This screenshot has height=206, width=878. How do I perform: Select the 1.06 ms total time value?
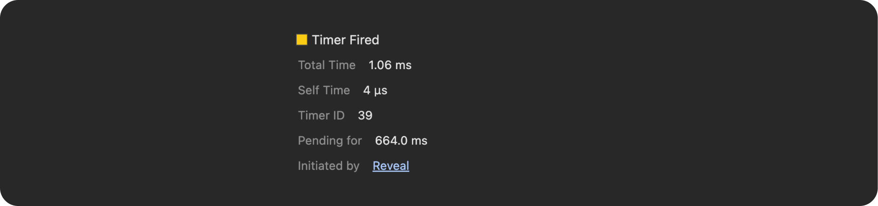point(390,65)
